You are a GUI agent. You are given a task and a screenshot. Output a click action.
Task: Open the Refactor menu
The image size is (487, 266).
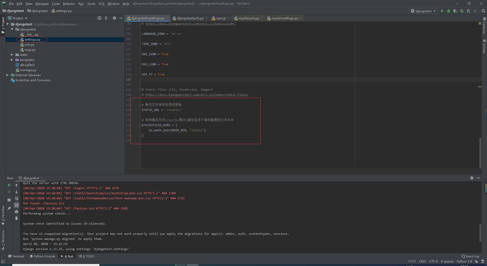pos(69,4)
